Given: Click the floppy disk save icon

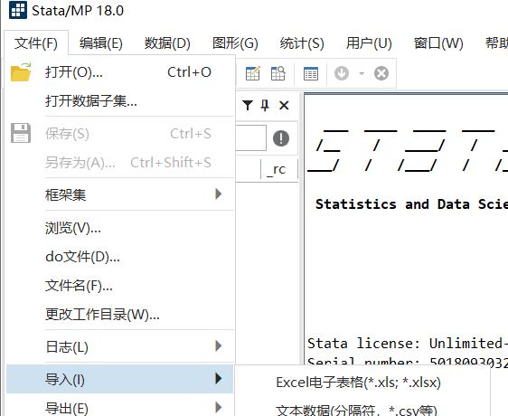Looking at the screenshot, I should 21,133.
